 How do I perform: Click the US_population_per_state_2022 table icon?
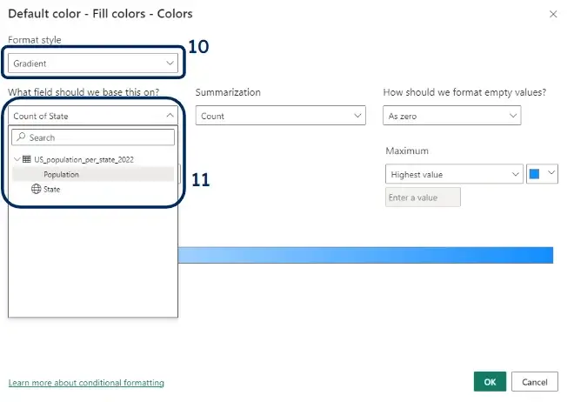coord(27,159)
